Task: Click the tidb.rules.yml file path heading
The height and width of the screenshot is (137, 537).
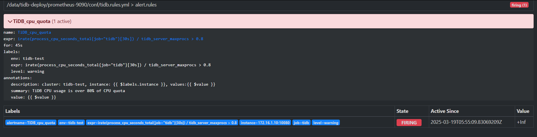Action: (x=82, y=5)
